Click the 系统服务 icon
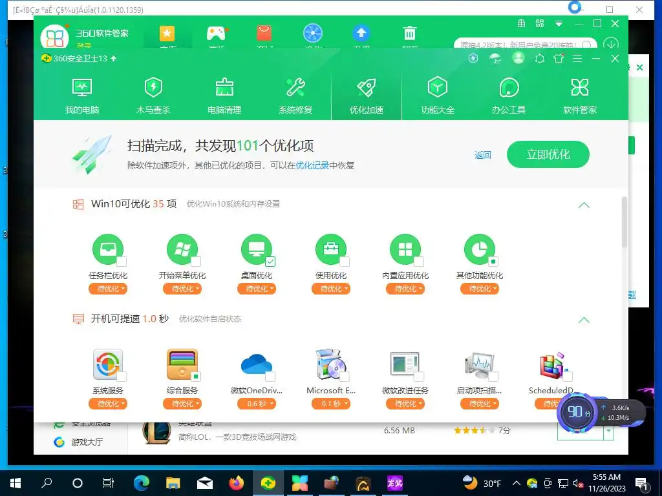The width and height of the screenshot is (662, 496). pyautogui.click(x=108, y=364)
